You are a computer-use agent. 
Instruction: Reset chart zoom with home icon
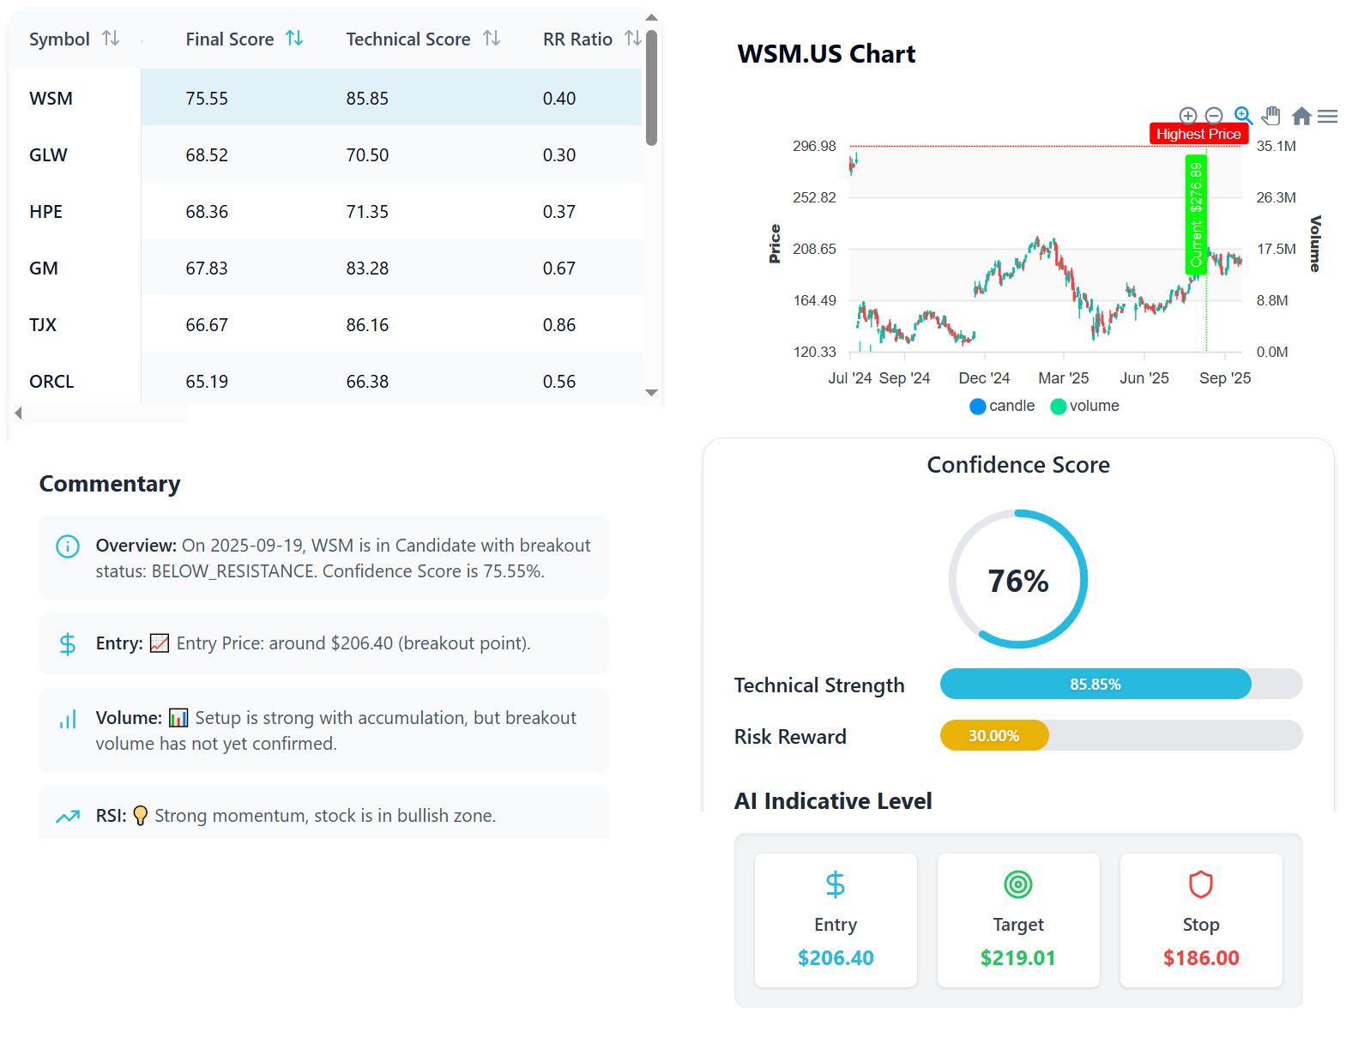pyautogui.click(x=1301, y=116)
